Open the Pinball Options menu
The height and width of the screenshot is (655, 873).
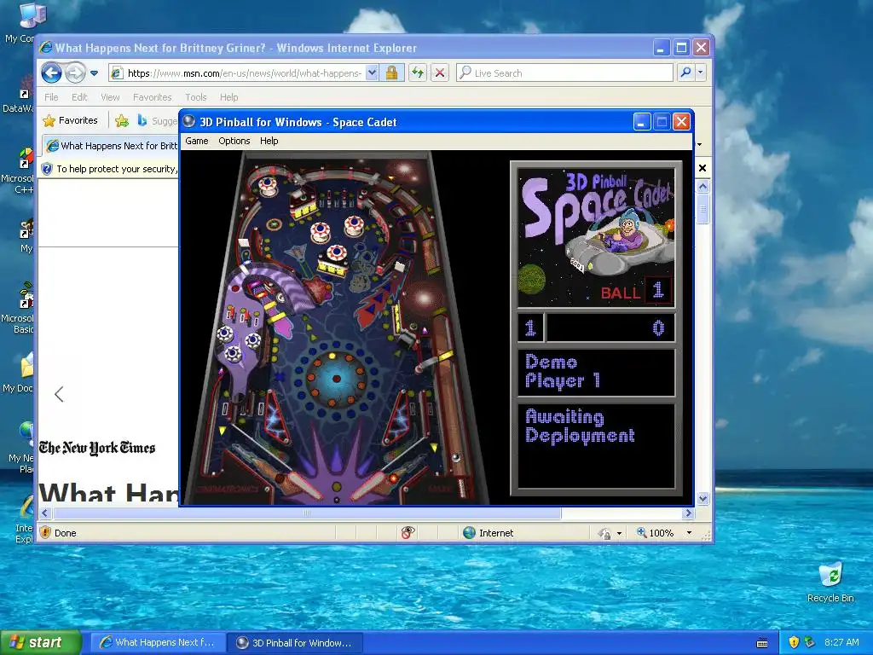(234, 141)
